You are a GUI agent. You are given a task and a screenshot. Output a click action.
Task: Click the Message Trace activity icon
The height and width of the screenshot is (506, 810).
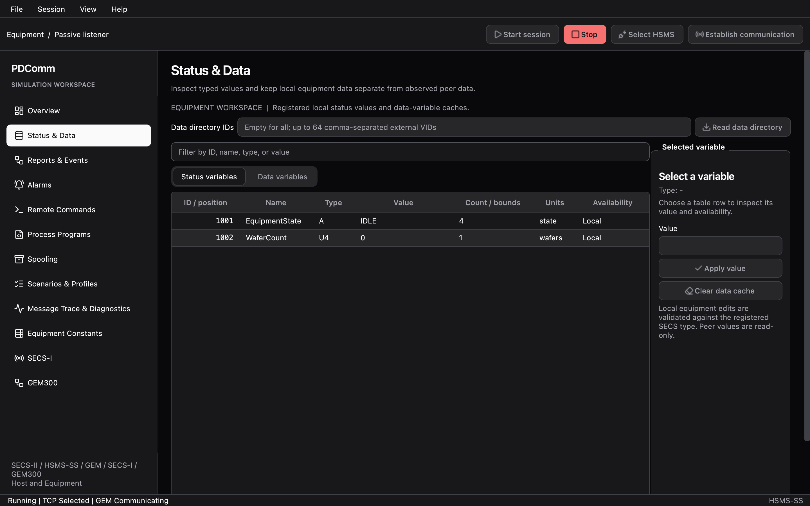19,309
